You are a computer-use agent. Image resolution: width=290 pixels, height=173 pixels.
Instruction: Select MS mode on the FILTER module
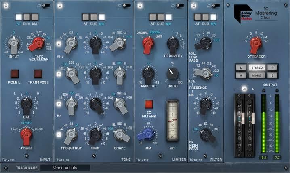[x=213, y=17]
